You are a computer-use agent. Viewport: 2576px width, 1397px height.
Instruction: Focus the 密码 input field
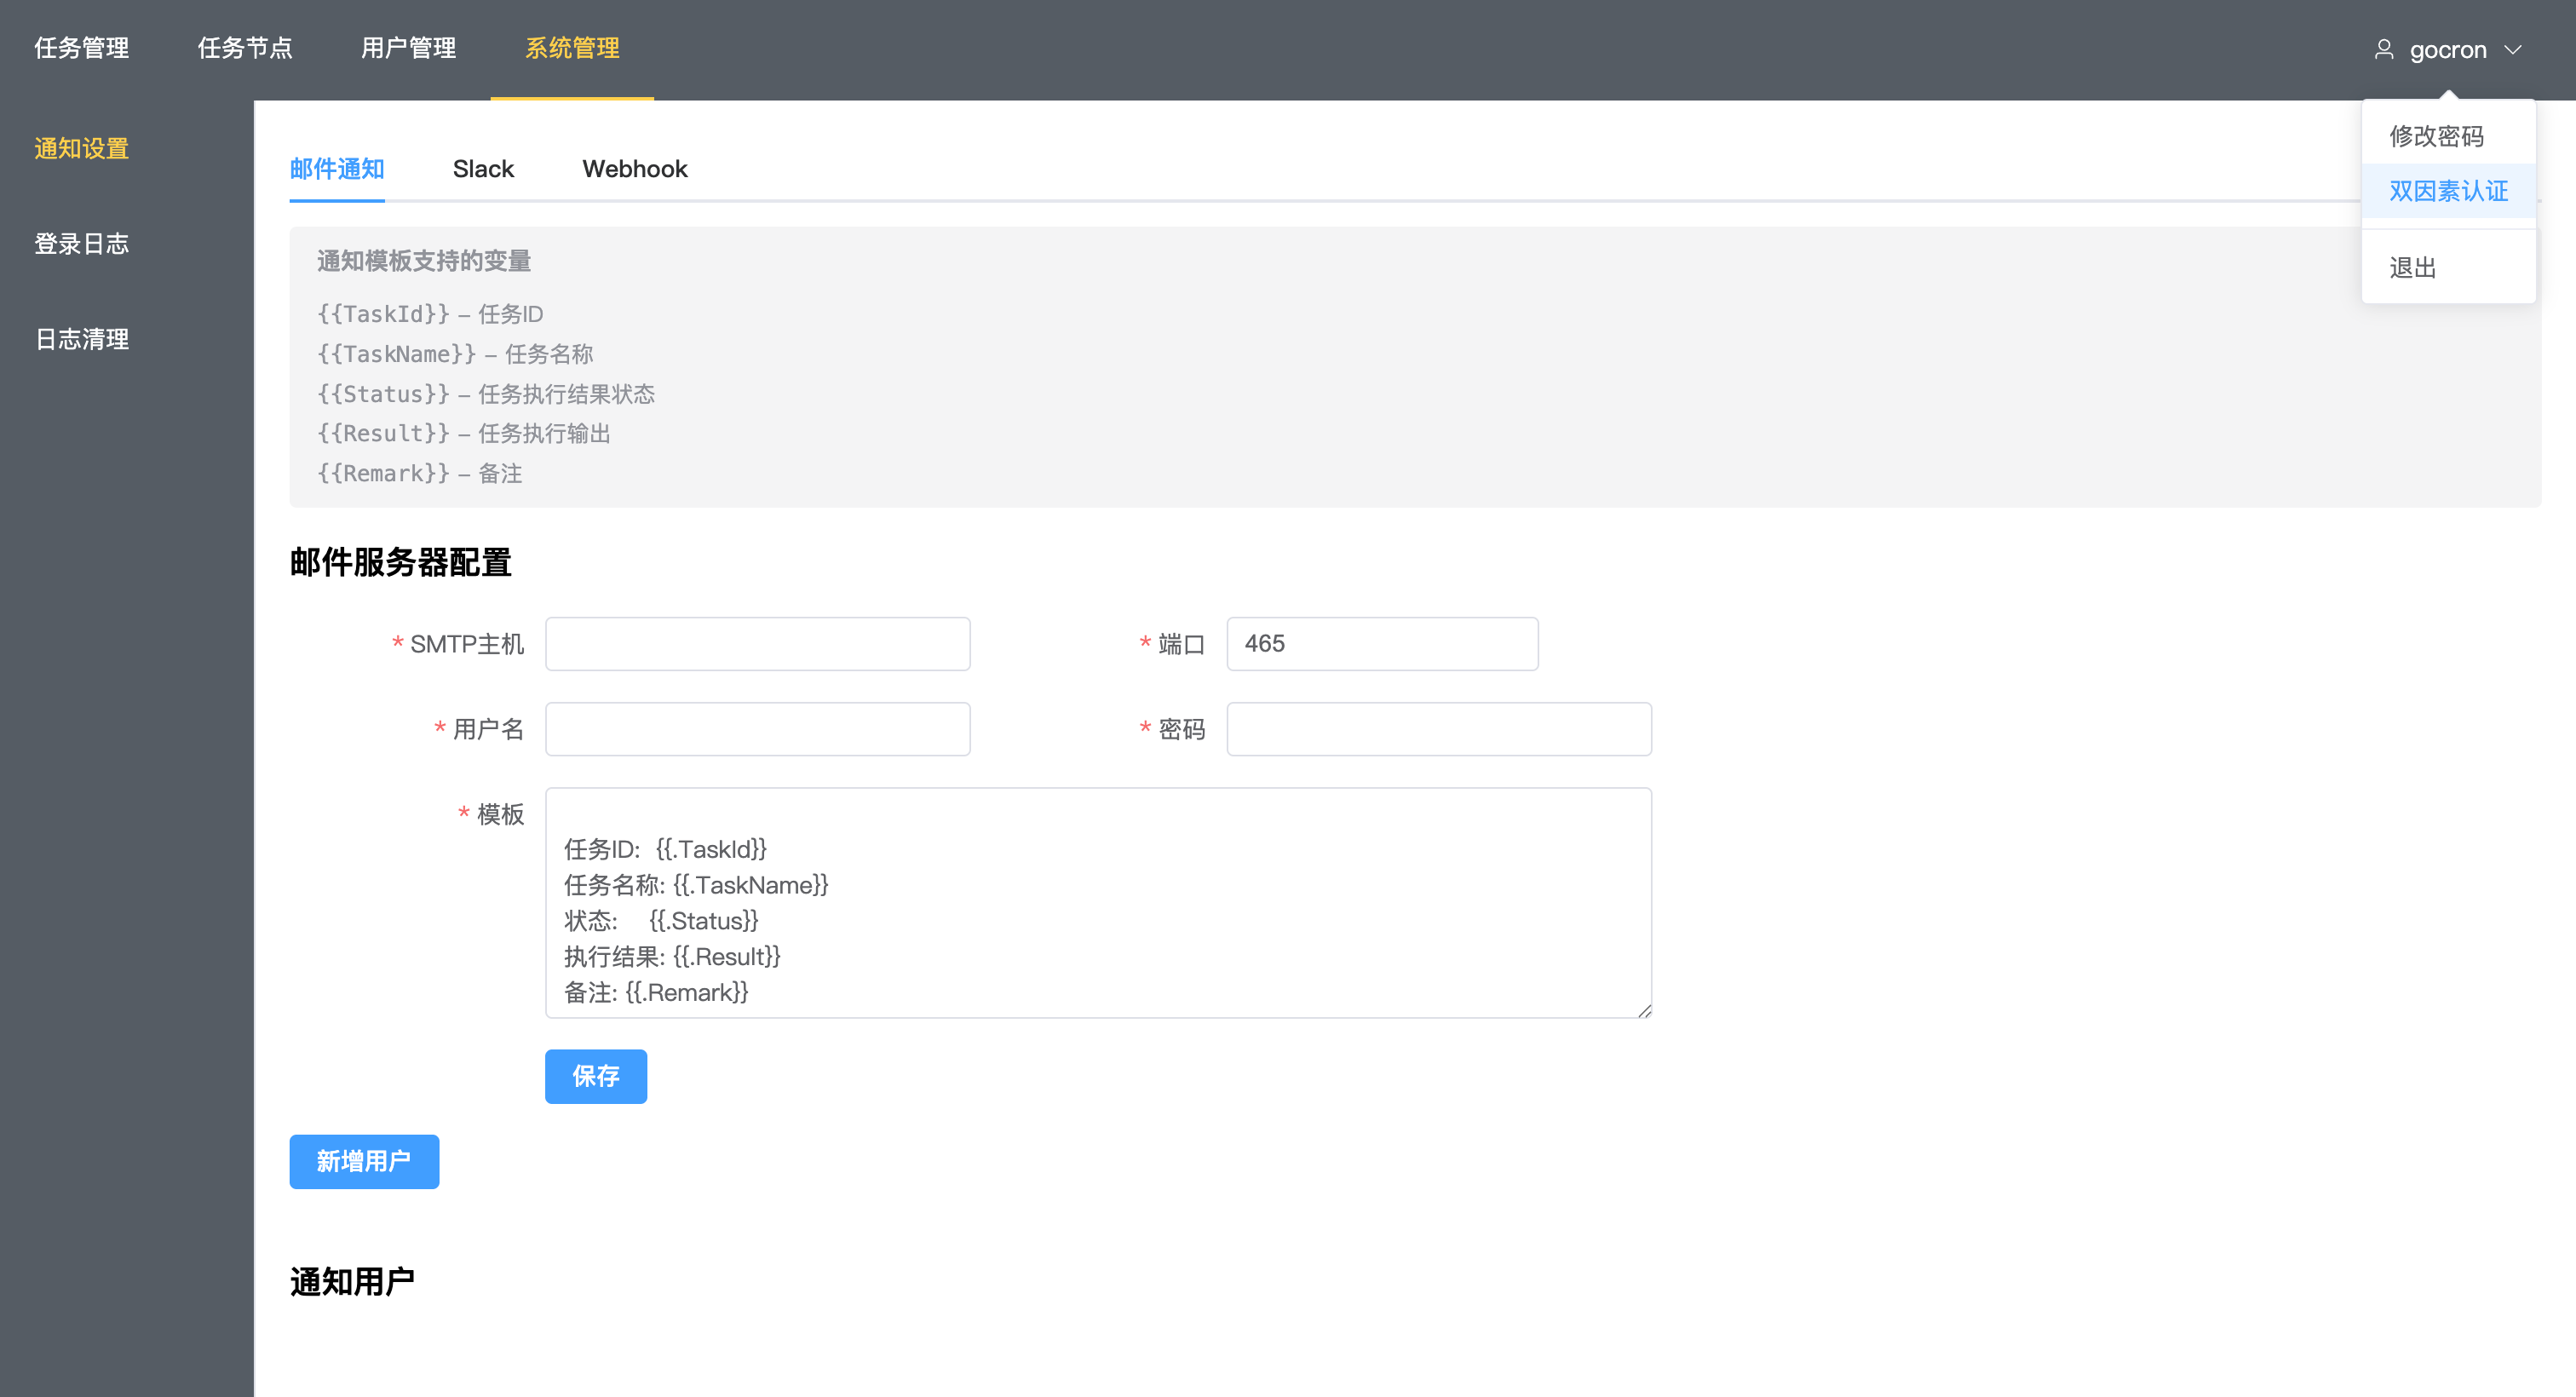tap(1439, 729)
